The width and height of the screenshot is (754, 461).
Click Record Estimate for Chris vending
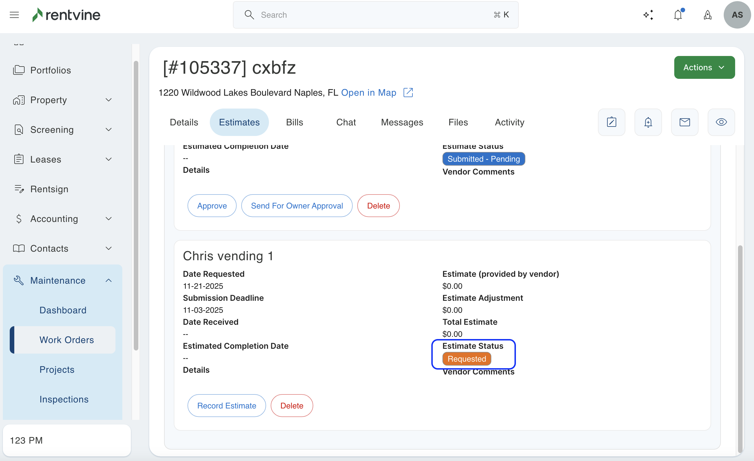coord(226,406)
